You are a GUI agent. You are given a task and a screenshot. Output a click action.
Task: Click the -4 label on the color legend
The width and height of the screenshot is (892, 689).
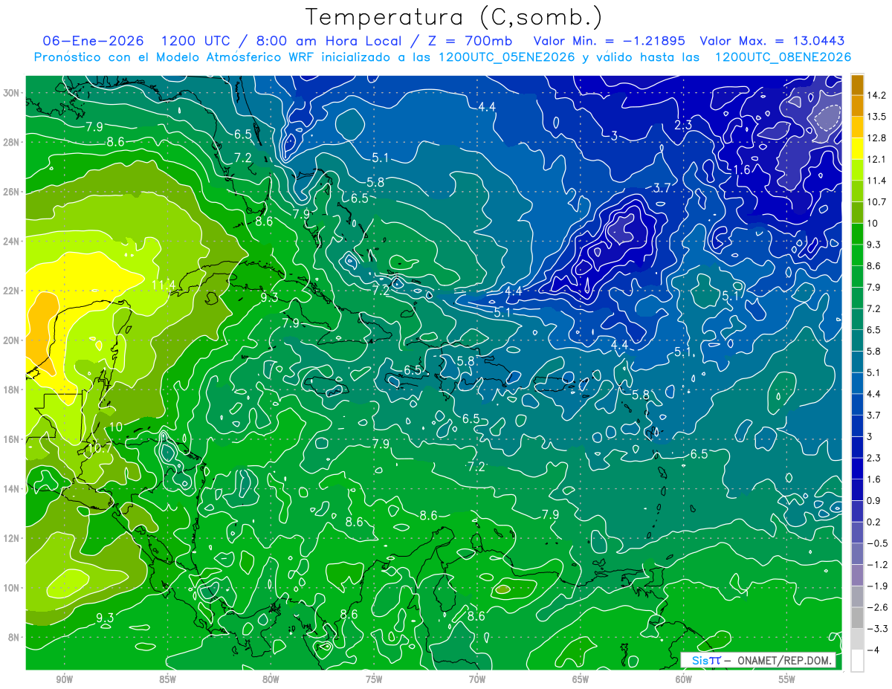pyautogui.click(x=873, y=650)
